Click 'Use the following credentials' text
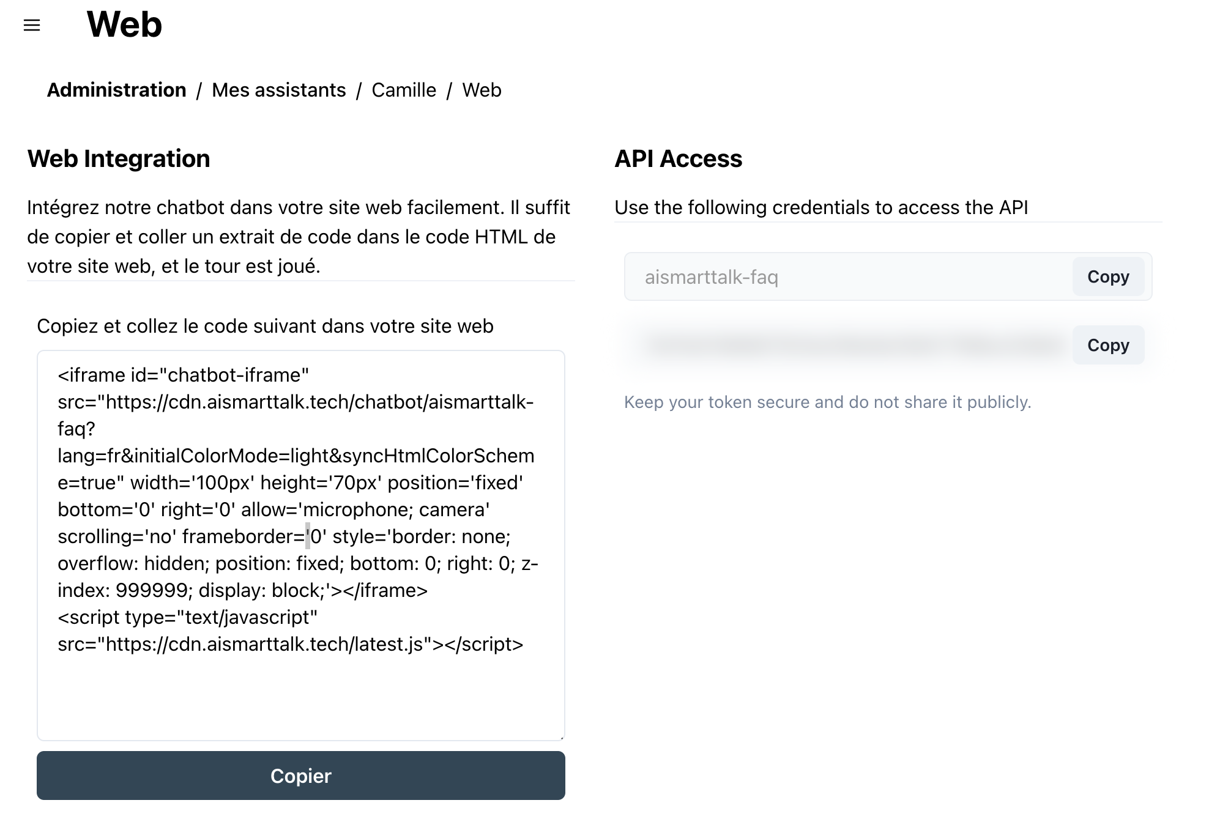 (820, 207)
